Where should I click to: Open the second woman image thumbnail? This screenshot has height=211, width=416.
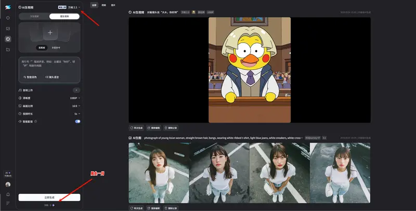pyautogui.click(x=219, y=173)
